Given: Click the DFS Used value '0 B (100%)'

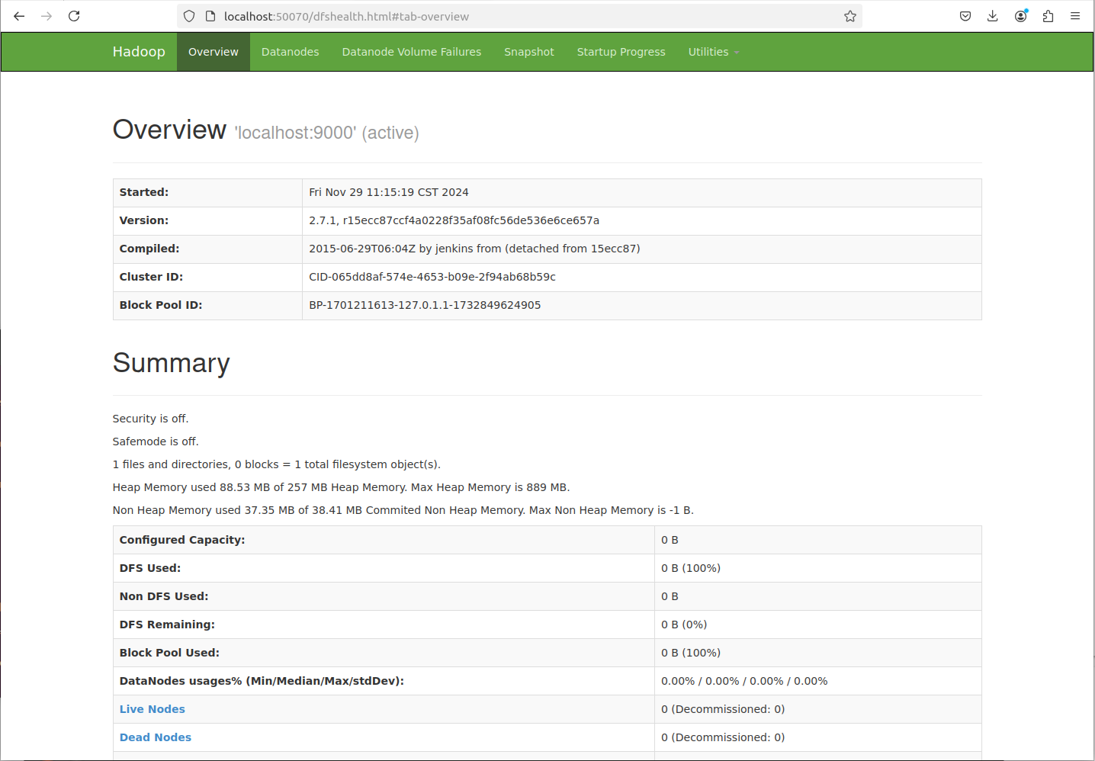Looking at the screenshot, I should pos(691,568).
